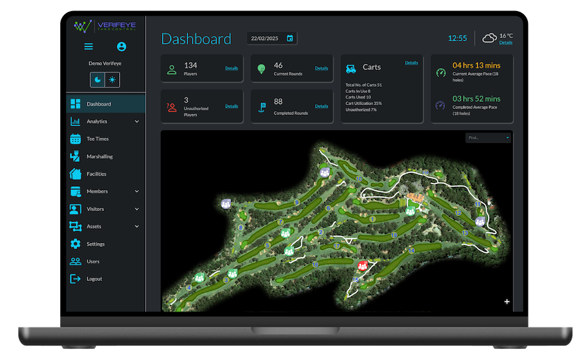Expand the Assets submenu chevron

coord(137,227)
